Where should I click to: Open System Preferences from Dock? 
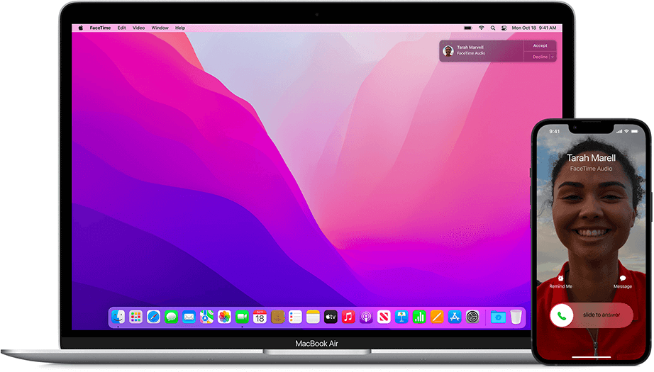tap(472, 317)
